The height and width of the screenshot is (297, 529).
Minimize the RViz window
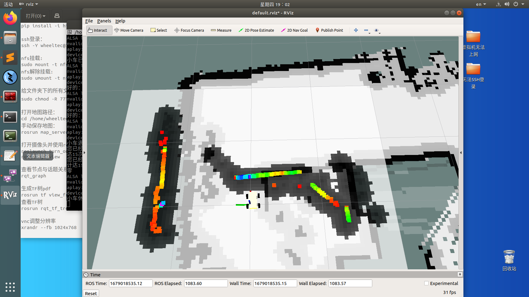(x=446, y=13)
